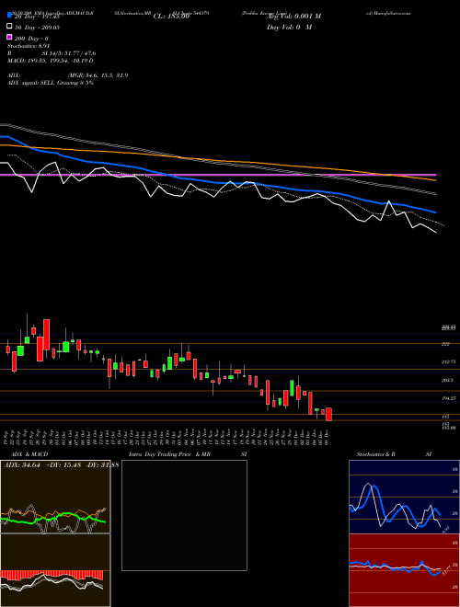Click the ADX (MGR) values line
This screenshot has height=607, width=460.
67,75
